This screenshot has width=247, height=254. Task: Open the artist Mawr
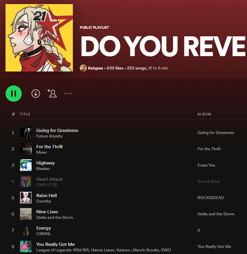pyautogui.click(x=42, y=153)
